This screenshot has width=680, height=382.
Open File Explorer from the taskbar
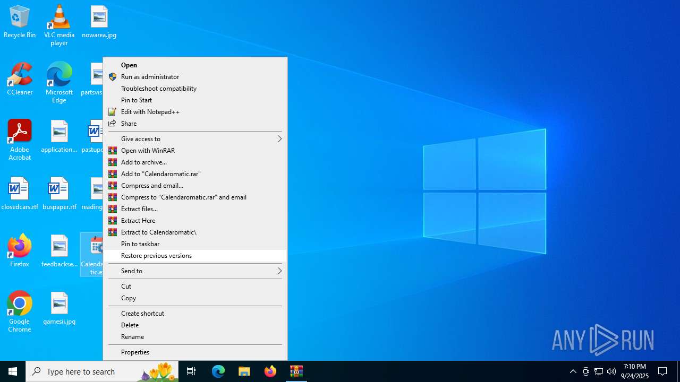point(244,371)
